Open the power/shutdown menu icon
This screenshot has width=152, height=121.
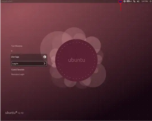pyautogui.click(x=151, y=1)
